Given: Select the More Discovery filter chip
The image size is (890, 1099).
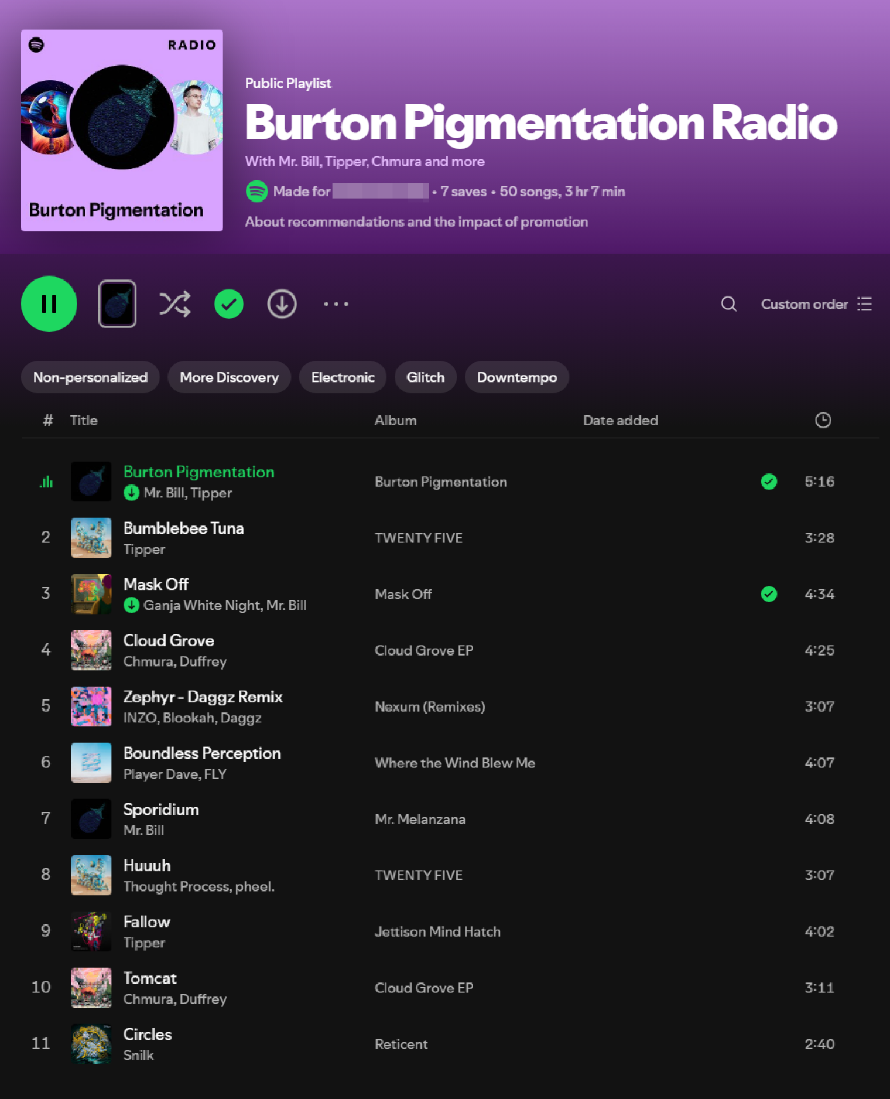Looking at the screenshot, I should point(229,377).
